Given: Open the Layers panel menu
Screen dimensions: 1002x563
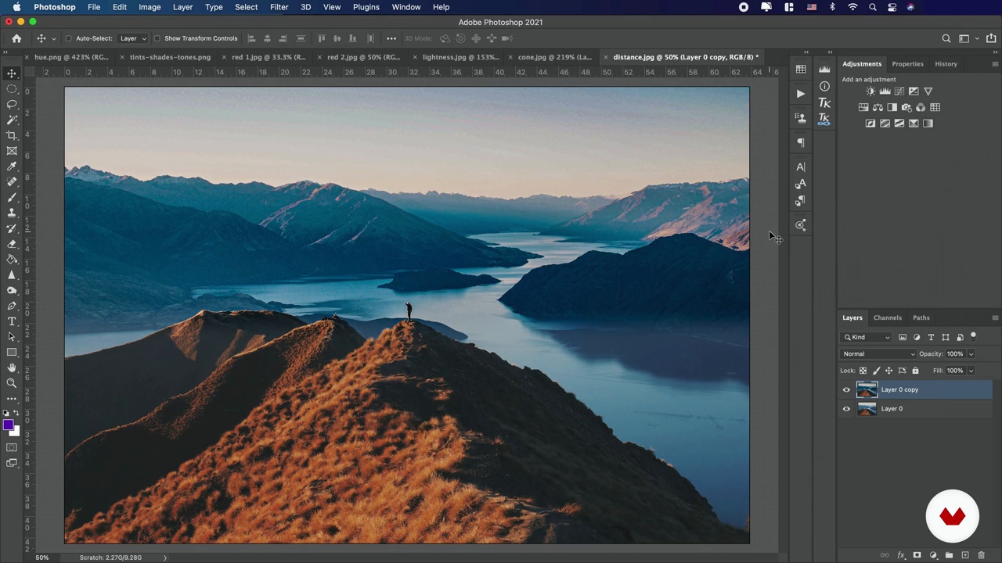Looking at the screenshot, I should [994, 317].
